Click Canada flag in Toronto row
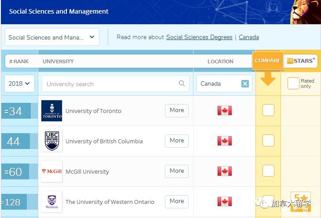The image size is (321, 218). pyautogui.click(x=225, y=110)
